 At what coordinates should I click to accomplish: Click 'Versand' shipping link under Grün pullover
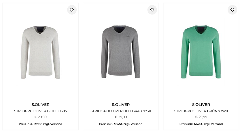pos(217,124)
